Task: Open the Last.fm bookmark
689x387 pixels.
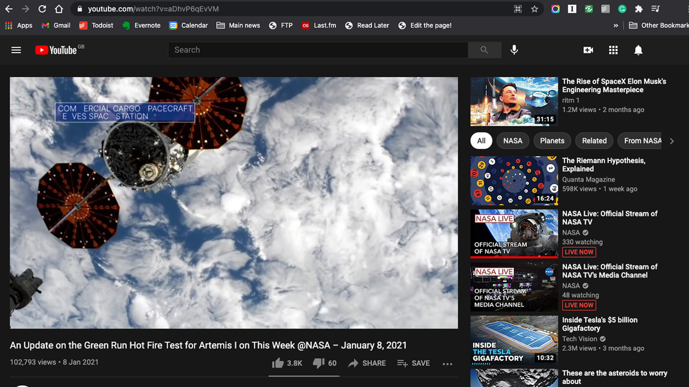Action: [x=319, y=25]
